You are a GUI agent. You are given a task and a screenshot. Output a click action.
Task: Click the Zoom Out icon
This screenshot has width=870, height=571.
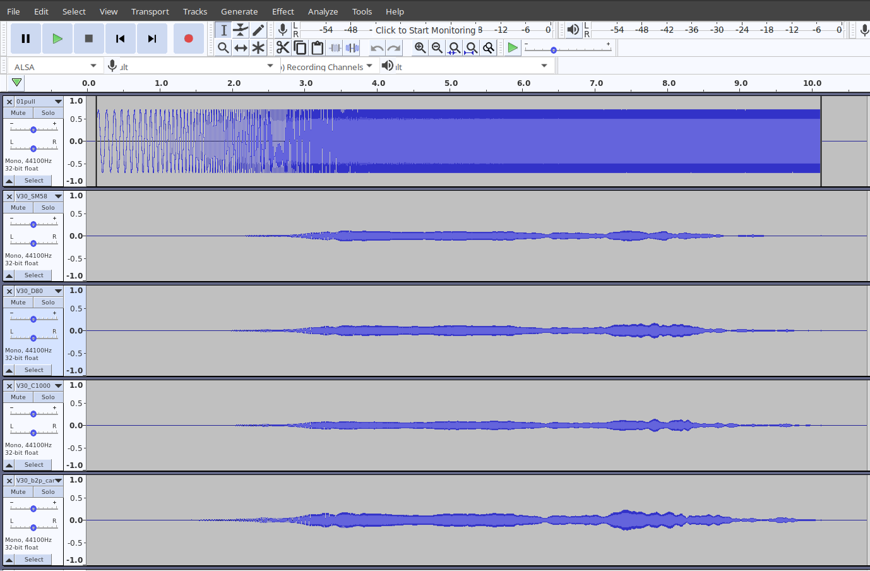(x=437, y=47)
